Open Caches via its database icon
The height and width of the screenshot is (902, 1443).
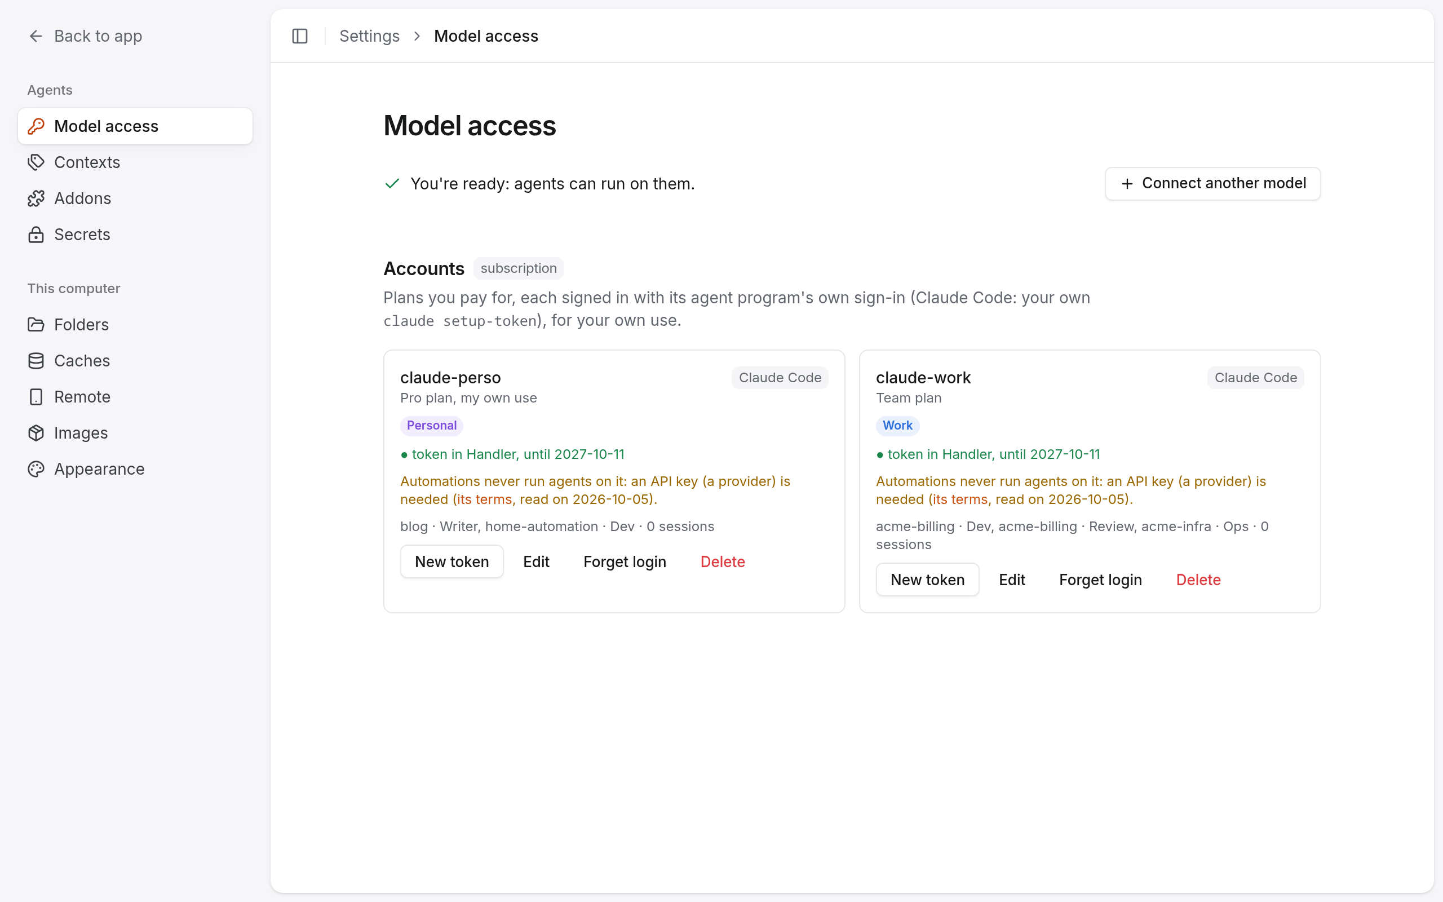pyautogui.click(x=36, y=361)
